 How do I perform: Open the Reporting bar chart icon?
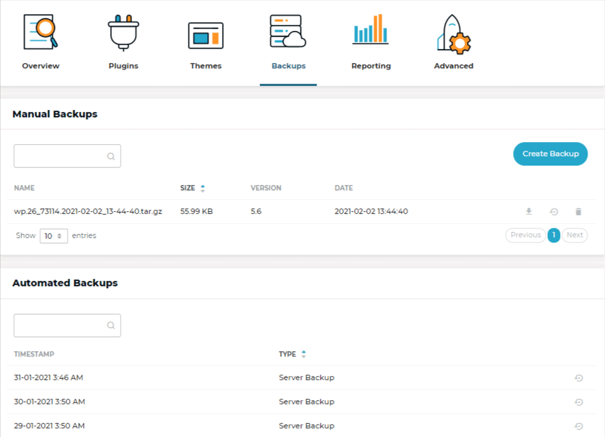click(x=370, y=29)
